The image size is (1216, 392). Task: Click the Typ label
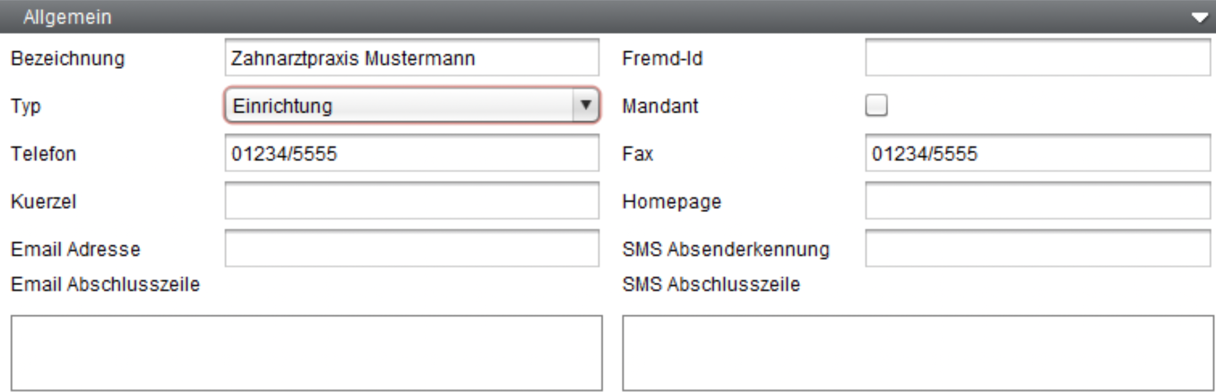(x=26, y=107)
